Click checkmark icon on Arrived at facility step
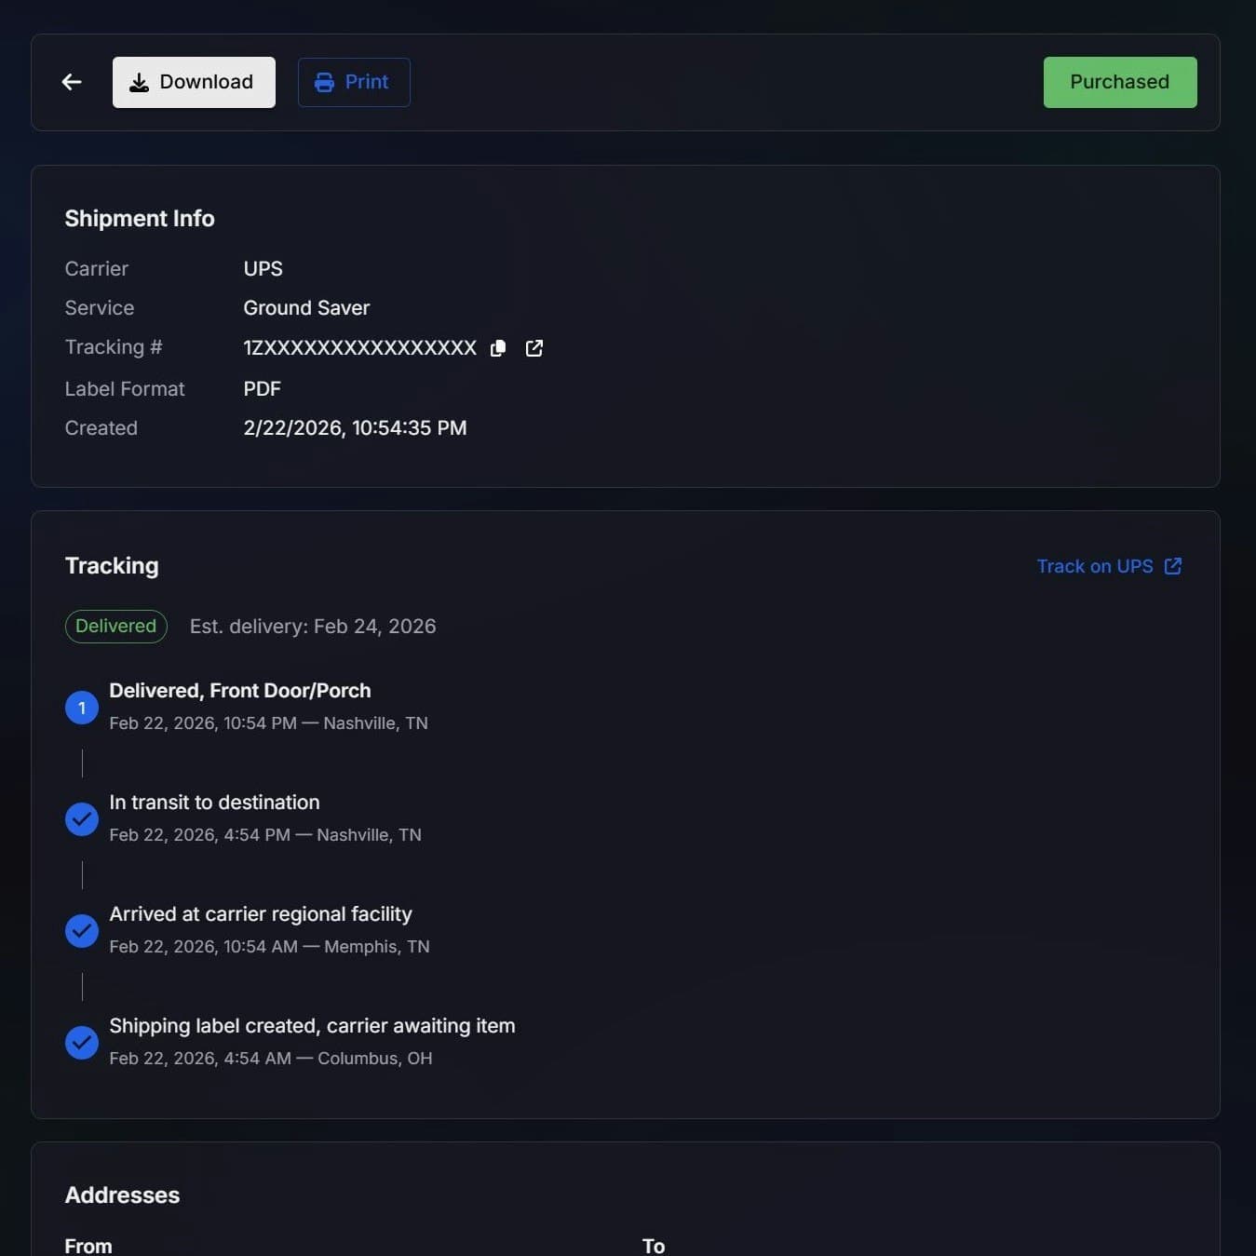 [81, 931]
